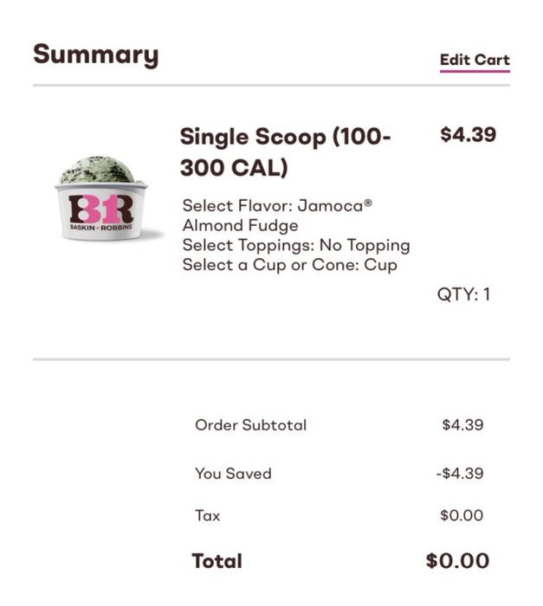
Task: Select the Single Scoop product title
Action: click(286, 151)
